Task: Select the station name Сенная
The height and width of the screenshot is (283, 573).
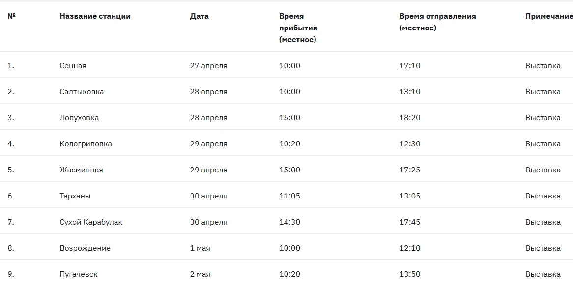Action: [73, 66]
